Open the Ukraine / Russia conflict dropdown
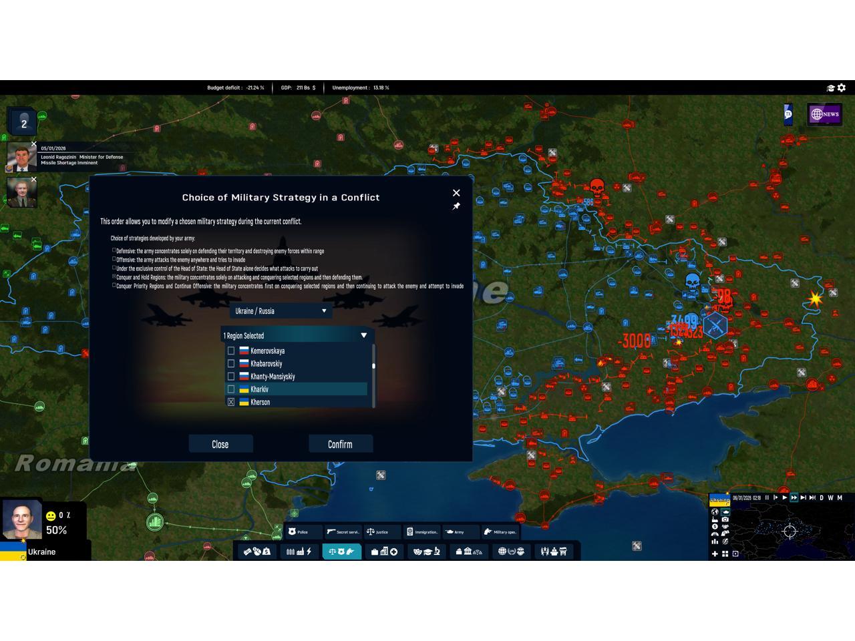The height and width of the screenshot is (641, 855). click(281, 311)
